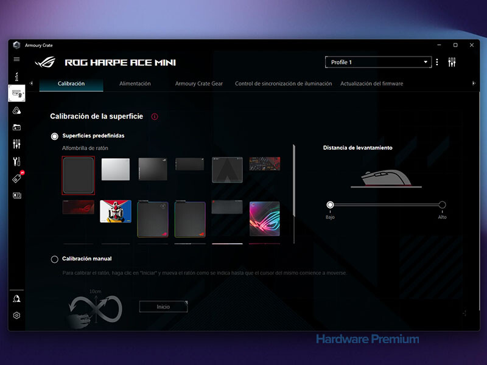Select Calibración manual radio button

click(x=54, y=259)
